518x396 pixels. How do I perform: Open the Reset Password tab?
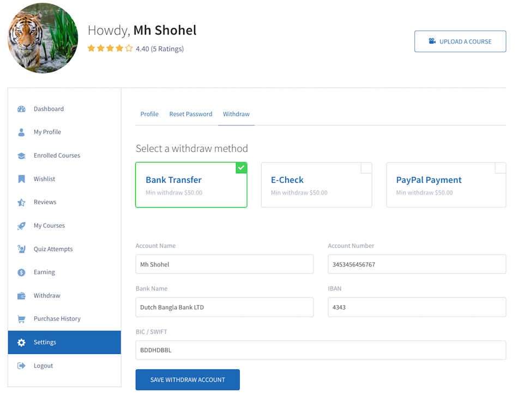pyautogui.click(x=191, y=114)
